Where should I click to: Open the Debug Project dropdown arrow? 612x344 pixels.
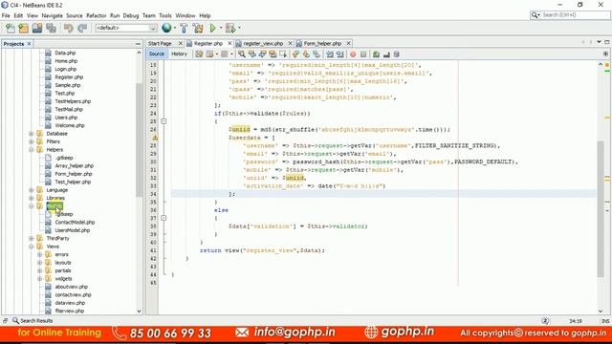239,28
